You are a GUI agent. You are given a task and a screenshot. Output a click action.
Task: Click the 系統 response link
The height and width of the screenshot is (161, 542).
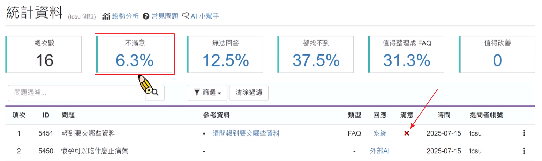(380, 133)
